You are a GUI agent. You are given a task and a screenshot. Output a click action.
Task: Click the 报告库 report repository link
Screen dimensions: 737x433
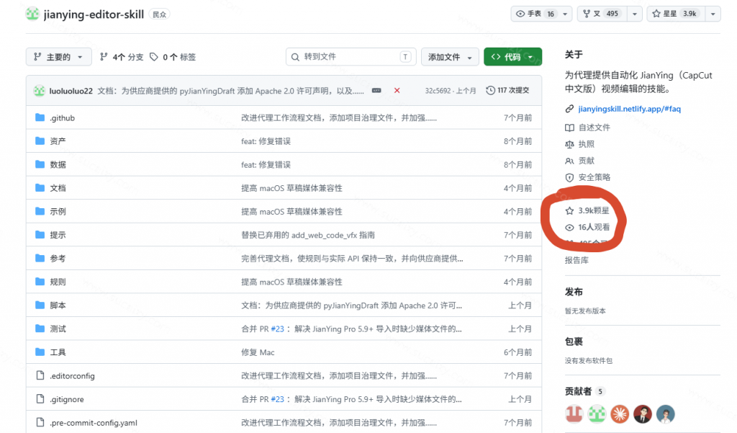pos(577,260)
